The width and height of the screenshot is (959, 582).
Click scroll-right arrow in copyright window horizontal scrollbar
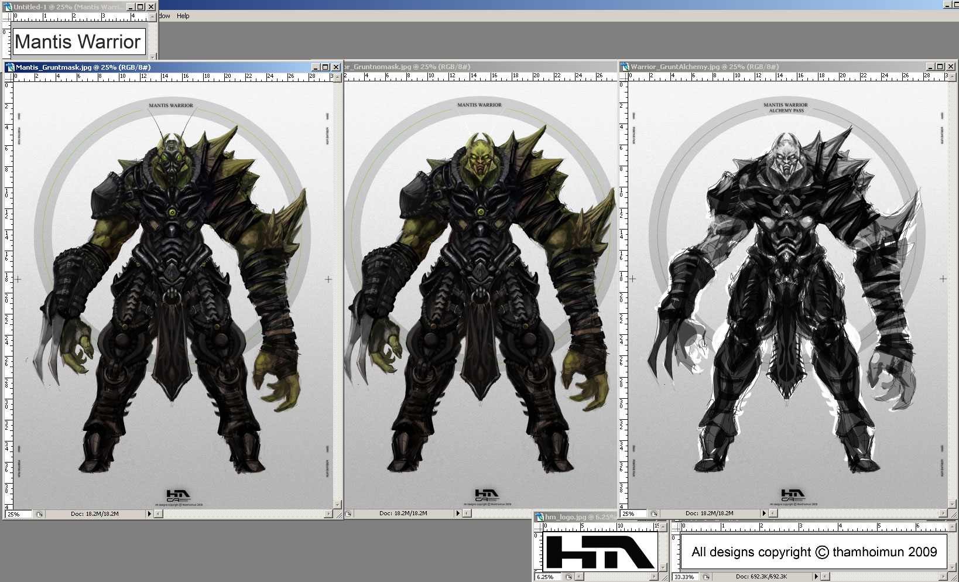pyautogui.click(x=943, y=577)
